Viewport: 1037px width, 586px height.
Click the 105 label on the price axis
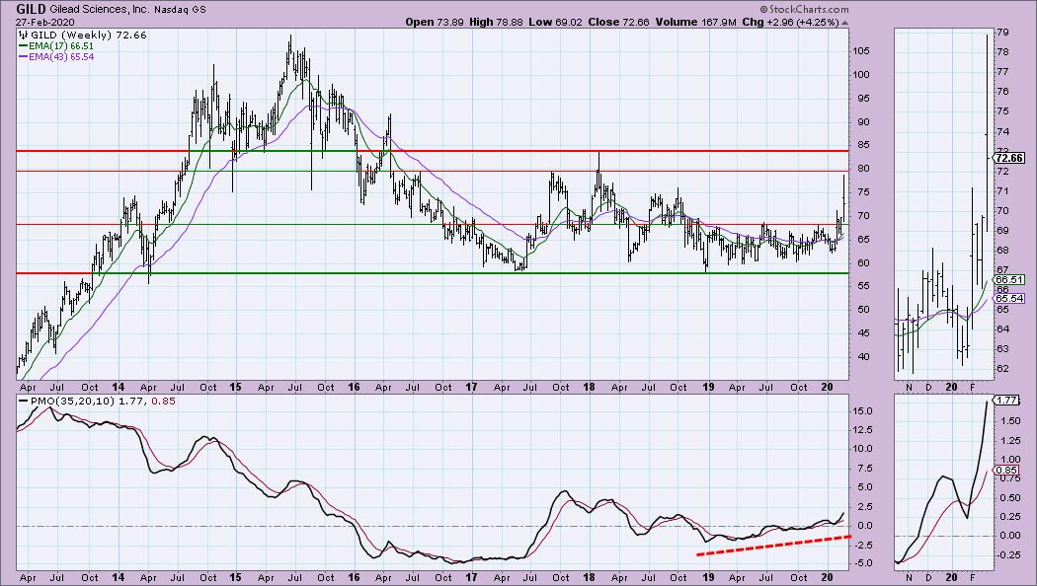pos(861,51)
